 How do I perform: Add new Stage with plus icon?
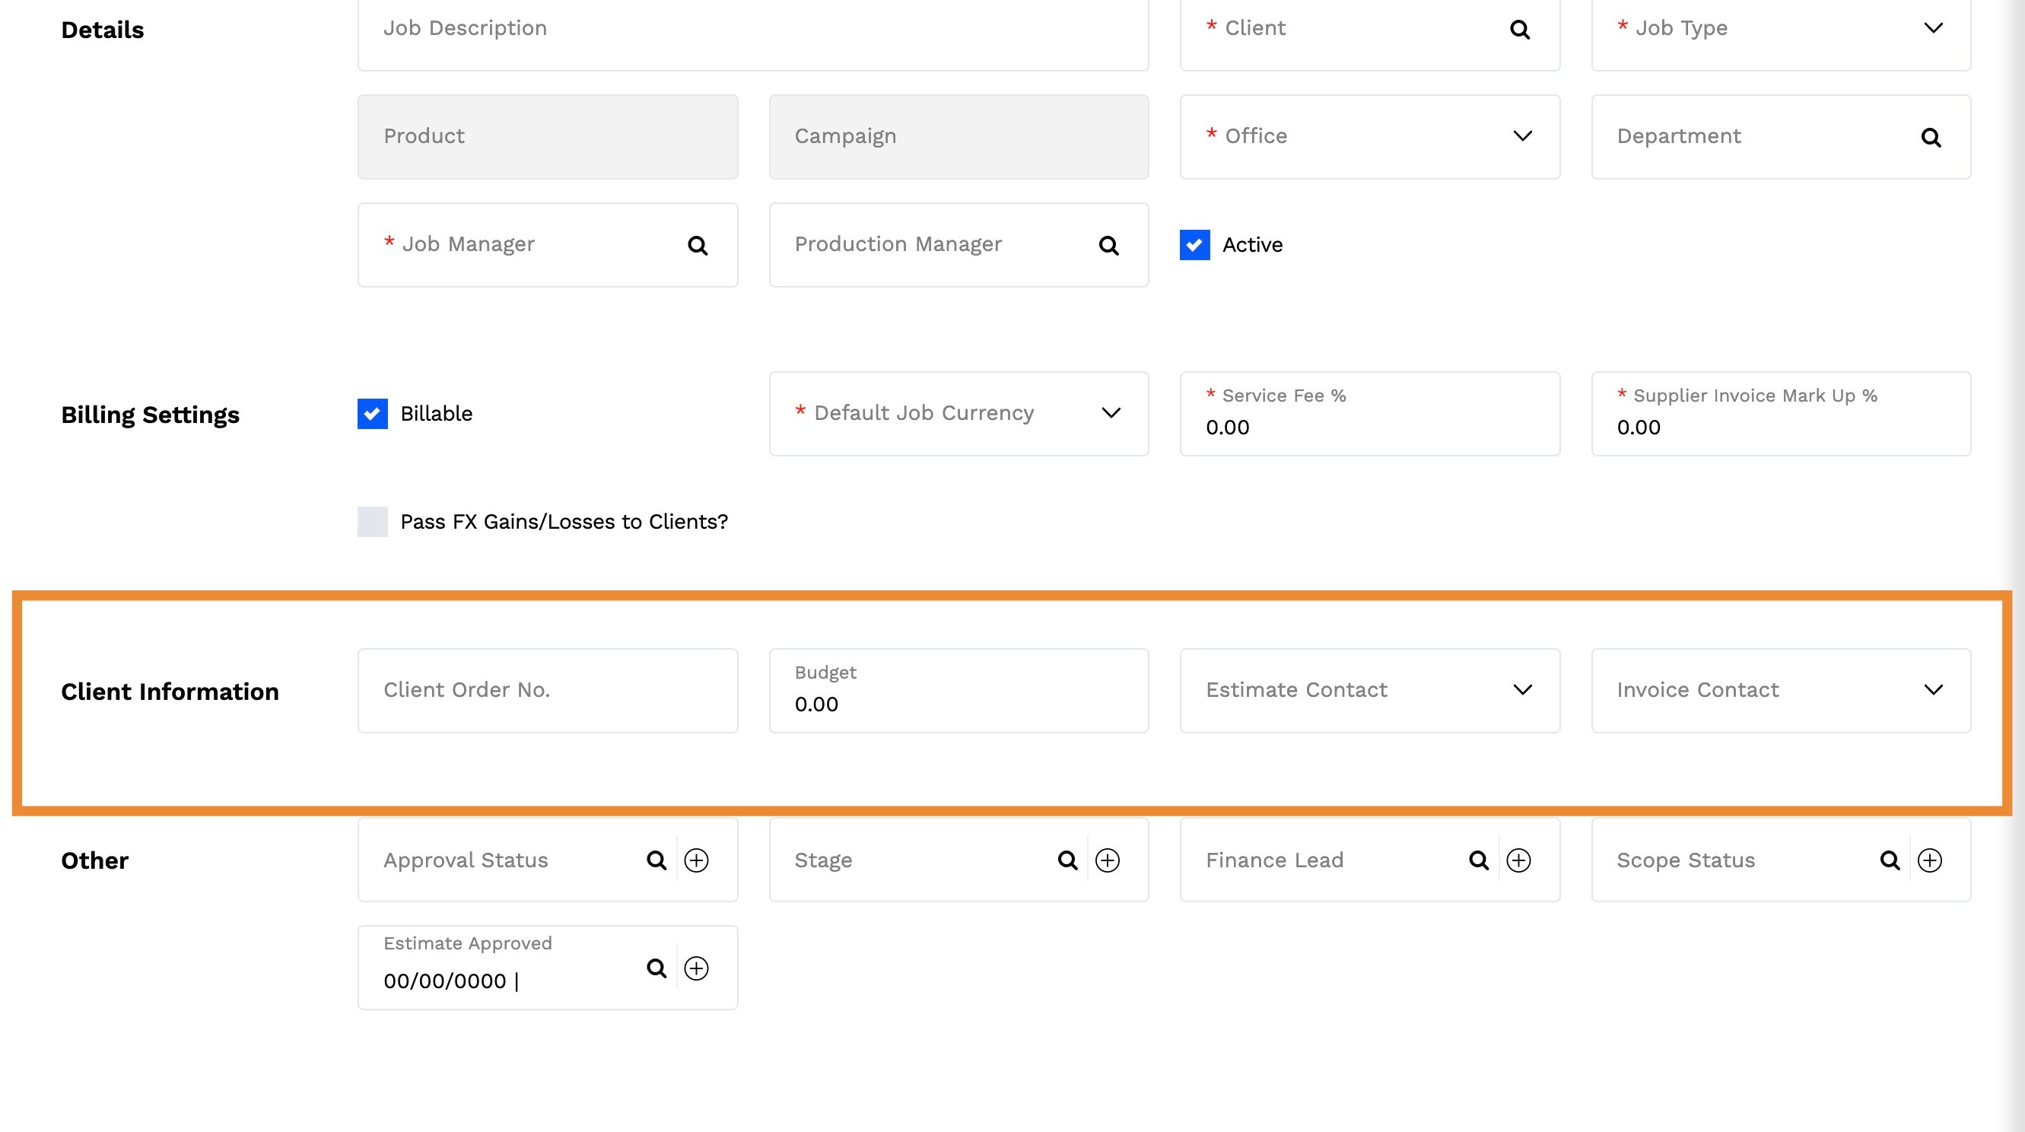click(x=1108, y=860)
